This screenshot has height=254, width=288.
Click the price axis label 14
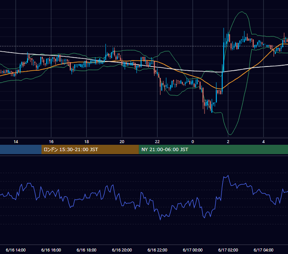[16, 142]
